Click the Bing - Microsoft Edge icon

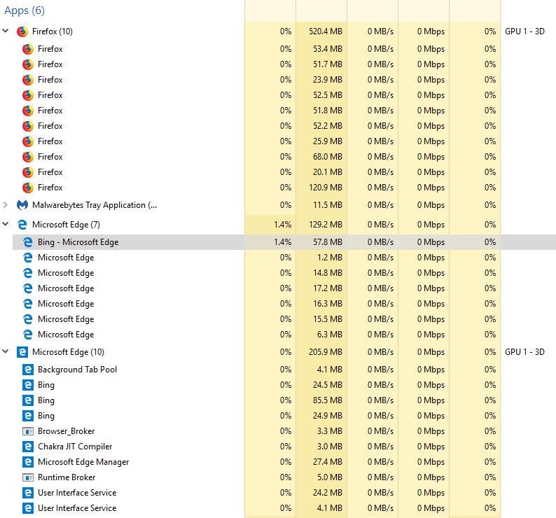[x=27, y=241]
